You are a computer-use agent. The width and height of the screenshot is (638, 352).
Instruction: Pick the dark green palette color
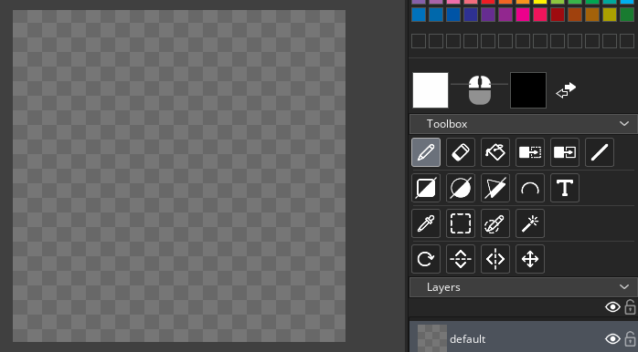tap(627, 15)
